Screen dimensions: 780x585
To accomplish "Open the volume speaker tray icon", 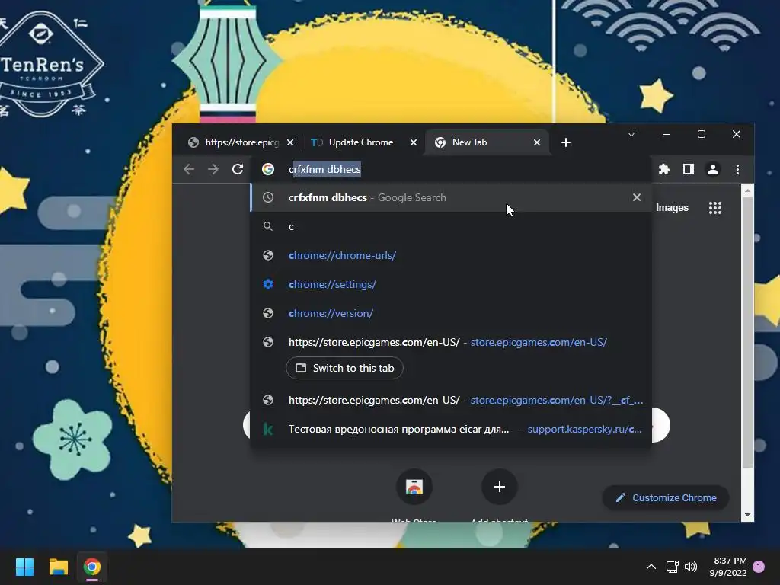I will coord(690,567).
